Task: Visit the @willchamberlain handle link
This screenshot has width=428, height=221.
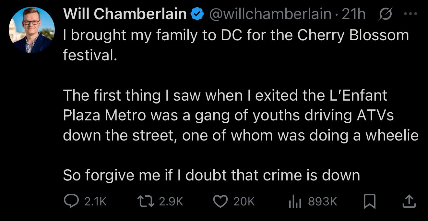Action: (271, 14)
